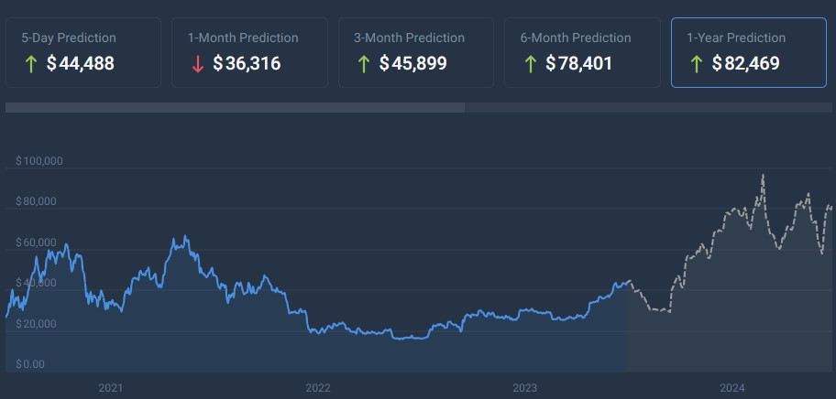The image size is (836, 399).
Task: Click the green up arrow beside $78,401
Action: click(x=530, y=64)
